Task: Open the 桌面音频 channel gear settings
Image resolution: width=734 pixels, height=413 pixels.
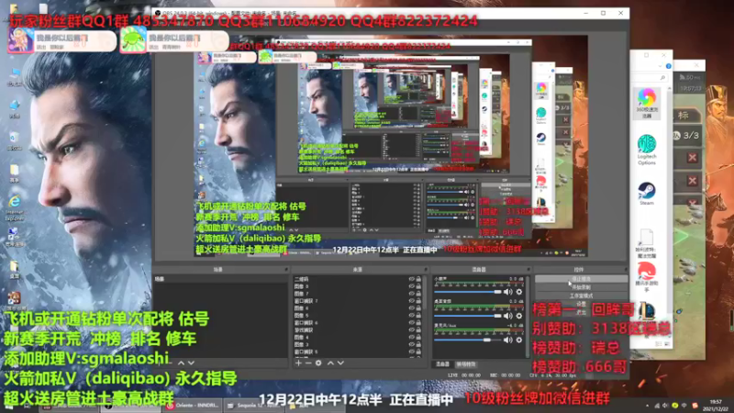Action: (519, 316)
